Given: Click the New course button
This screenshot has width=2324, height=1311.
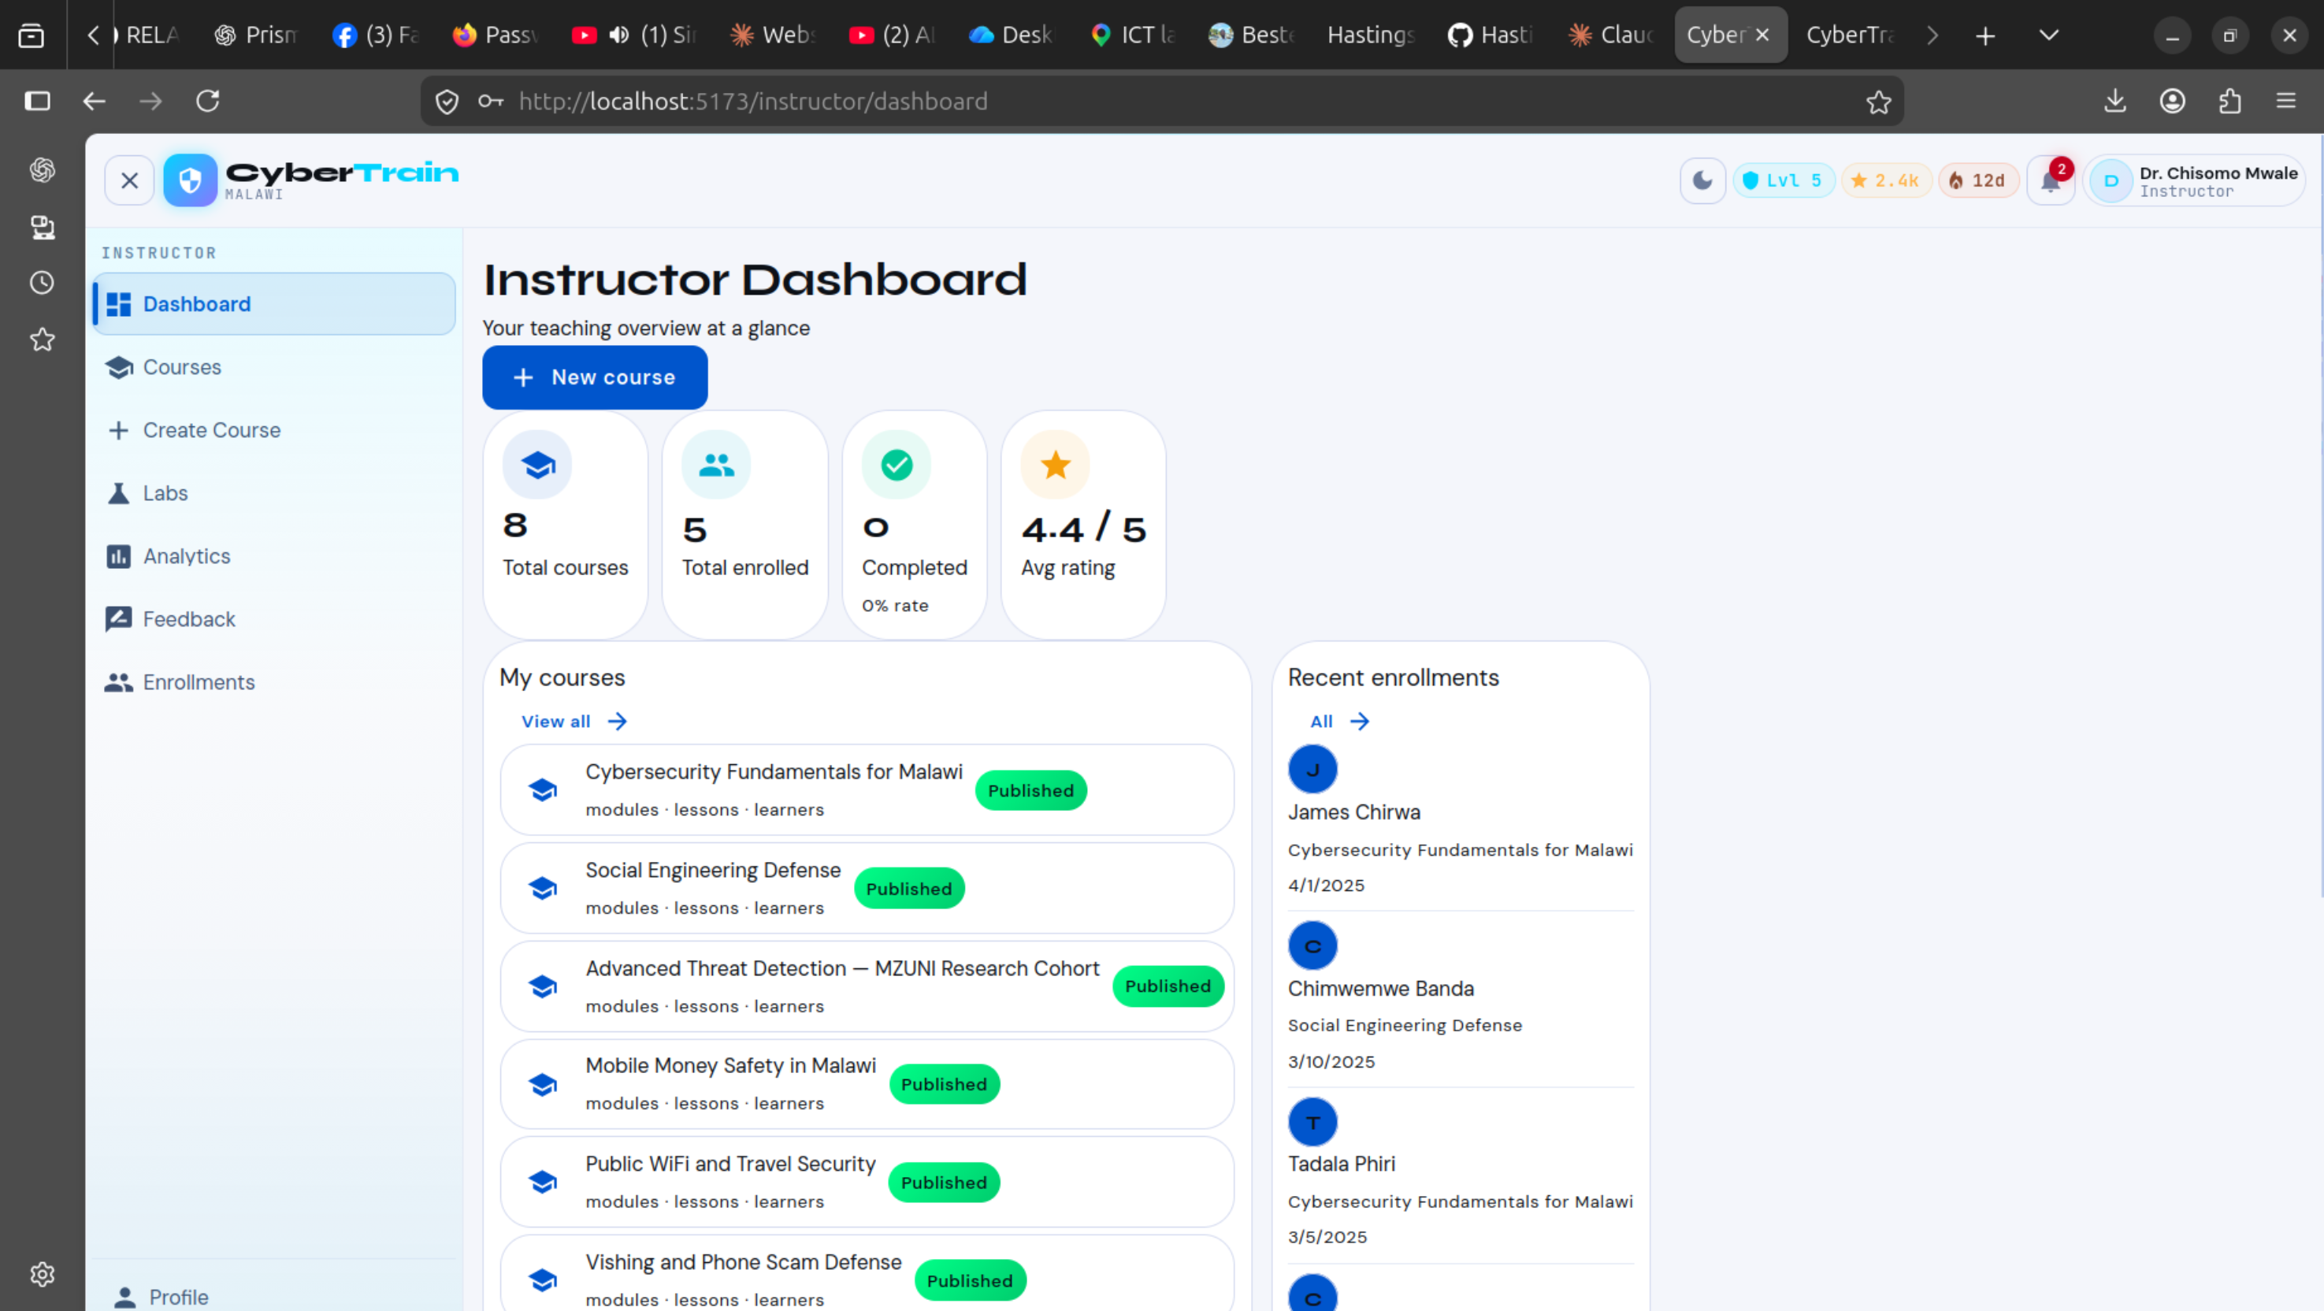Looking at the screenshot, I should pyautogui.click(x=595, y=377).
